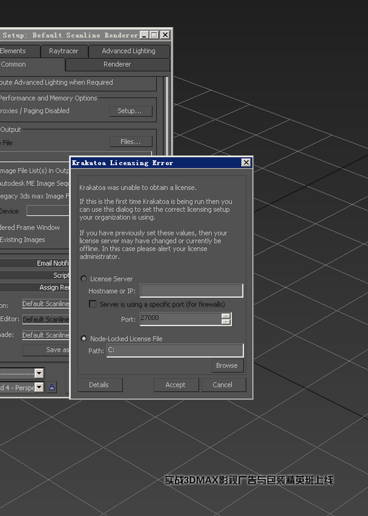Enable Server is using a specific port checkbox
The height and width of the screenshot is (516, 368).
tap(93, 303)
